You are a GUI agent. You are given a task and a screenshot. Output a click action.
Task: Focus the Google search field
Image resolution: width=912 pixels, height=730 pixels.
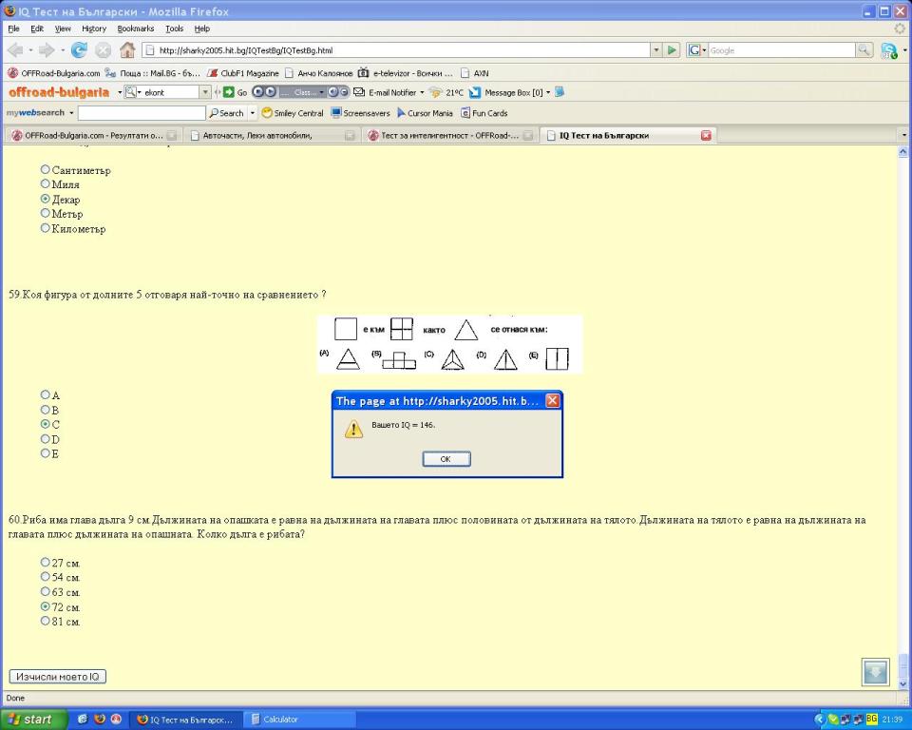[x=781, y=50]
